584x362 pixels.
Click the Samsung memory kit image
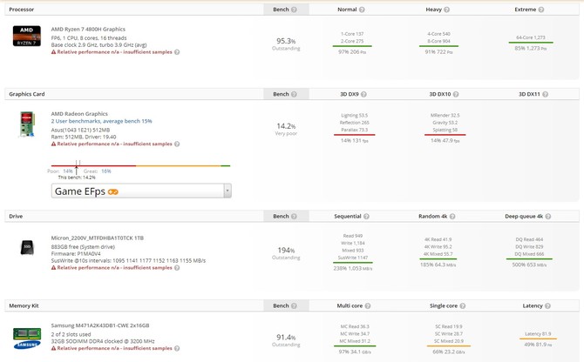[27, 339]
